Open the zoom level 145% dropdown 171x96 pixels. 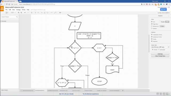[13, 13]
